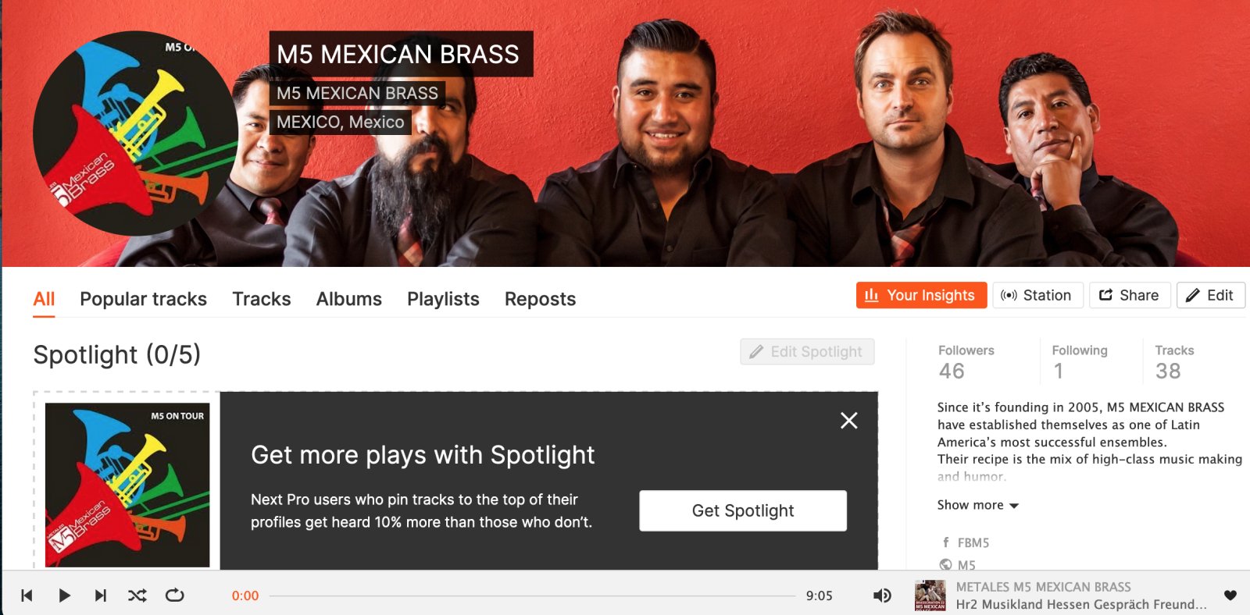Expand bio with Show more

tap(978, 505)
